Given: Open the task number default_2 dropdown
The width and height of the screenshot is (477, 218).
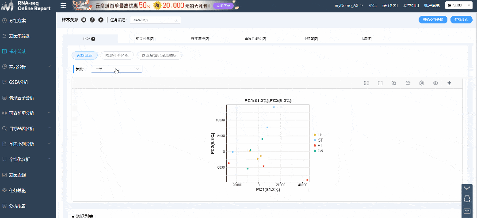Looking at the screenshot, I should pyautogui.click(x=156, y=20).
